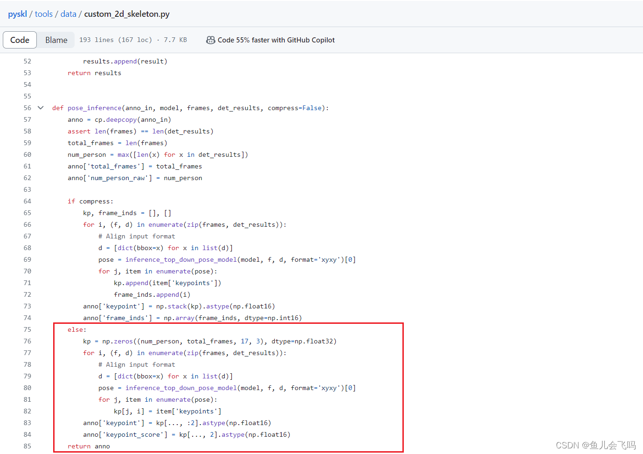The height and width of the screenshot is (454, 643).
Task: Collapse the pose_inference function with its chevron
Action: [x=40, y=107]
